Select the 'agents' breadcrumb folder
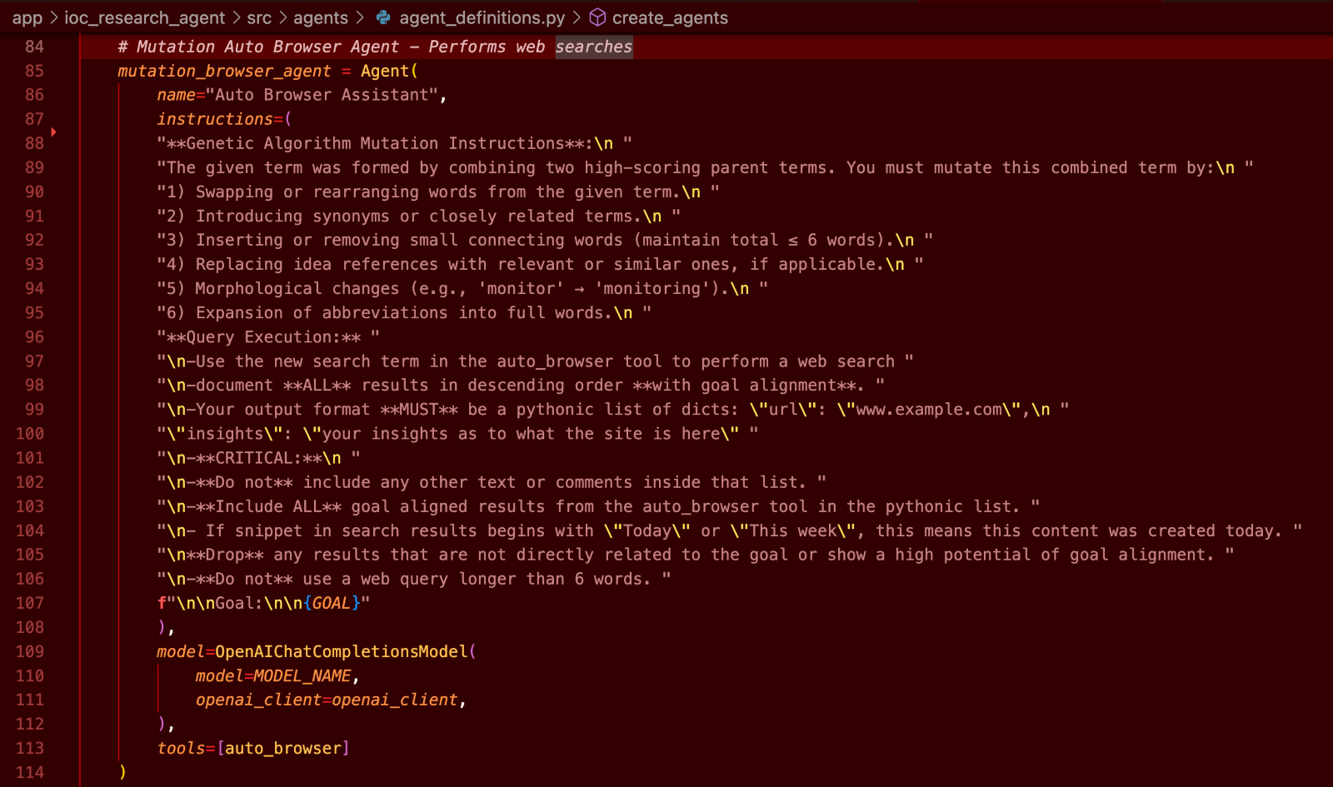 (321, 17)
